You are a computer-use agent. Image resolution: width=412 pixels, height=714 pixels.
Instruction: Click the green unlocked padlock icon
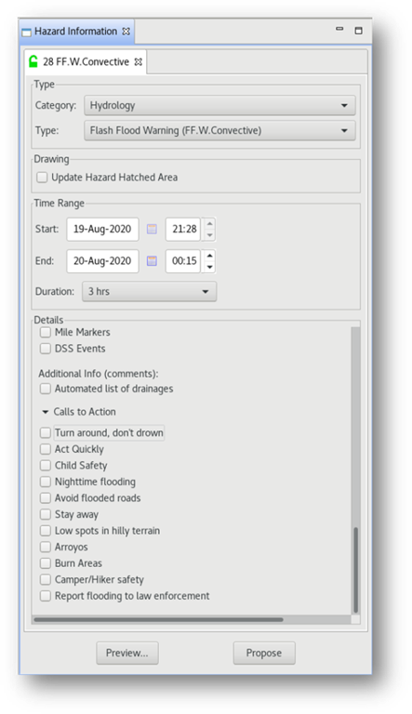tap(33, 61)
